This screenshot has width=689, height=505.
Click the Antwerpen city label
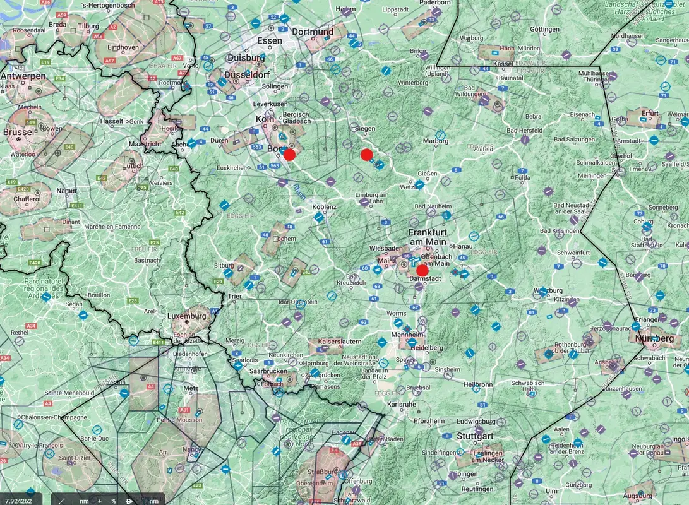(23, 76)
